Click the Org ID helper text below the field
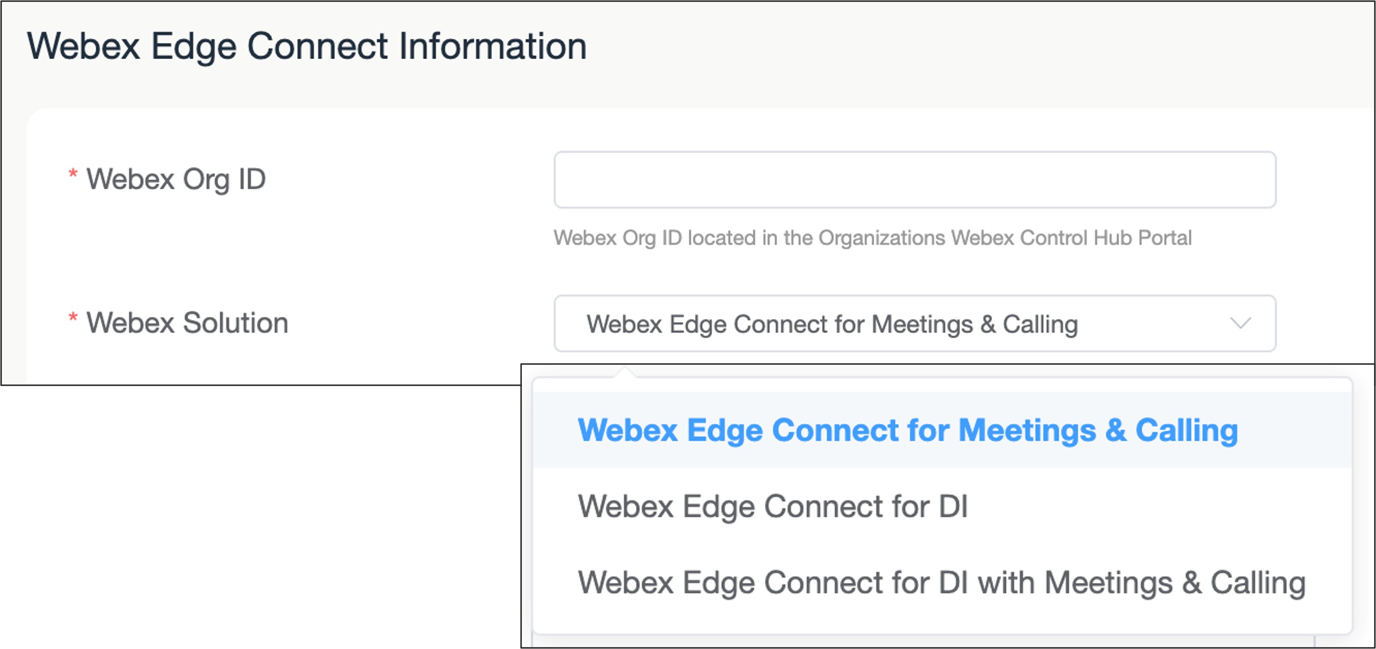This screenshot has height=649, width=1376. [872, 238]
